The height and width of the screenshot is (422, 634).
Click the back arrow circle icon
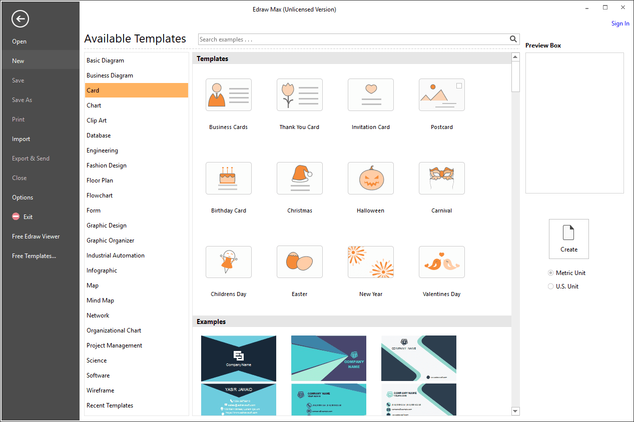tap(21, 19)
